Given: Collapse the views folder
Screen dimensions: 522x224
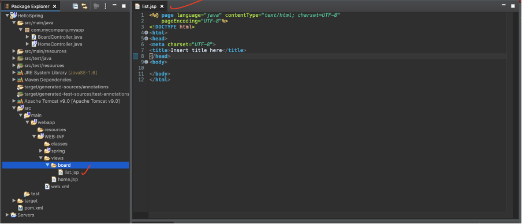Looking at the screenshot, I should click(41, 158).
